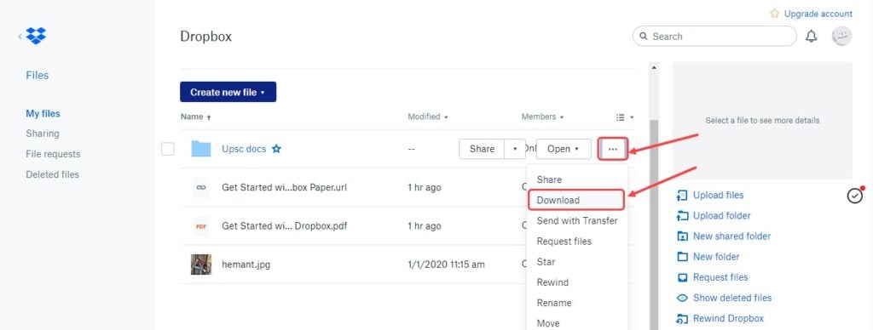Screen dimensions: 873x330
Task: Sort by the Name column header
Action: point(195,117)
